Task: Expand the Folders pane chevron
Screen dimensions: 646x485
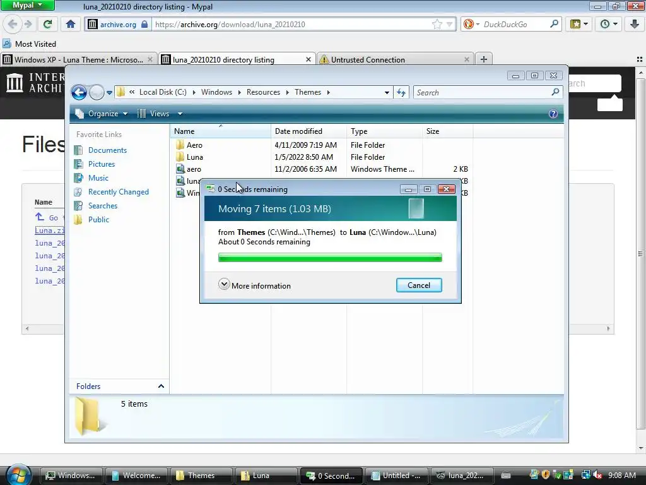Action: pyautogui.click(x=161, y=386)
